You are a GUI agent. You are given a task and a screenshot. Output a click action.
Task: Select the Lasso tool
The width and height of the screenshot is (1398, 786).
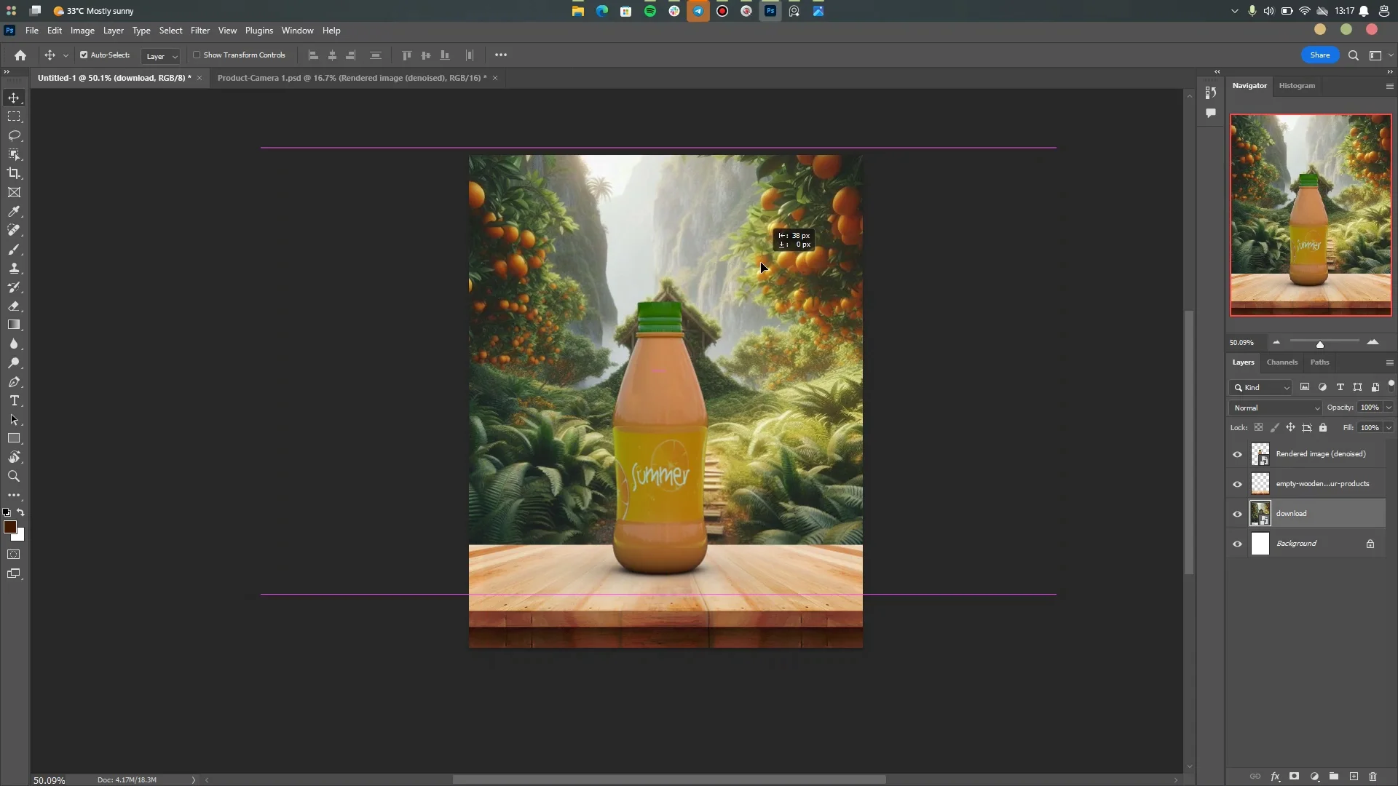click(14, 135)
